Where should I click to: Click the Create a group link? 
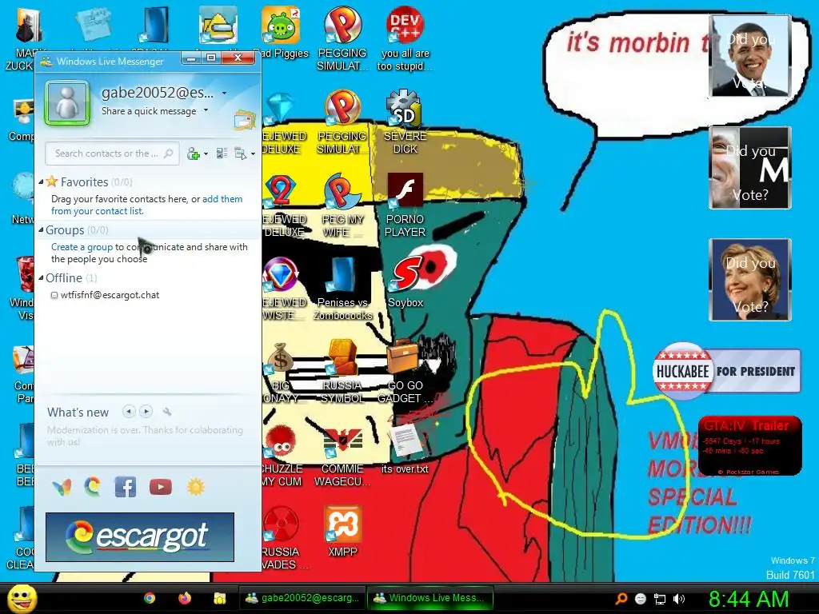tap(82, 247)
